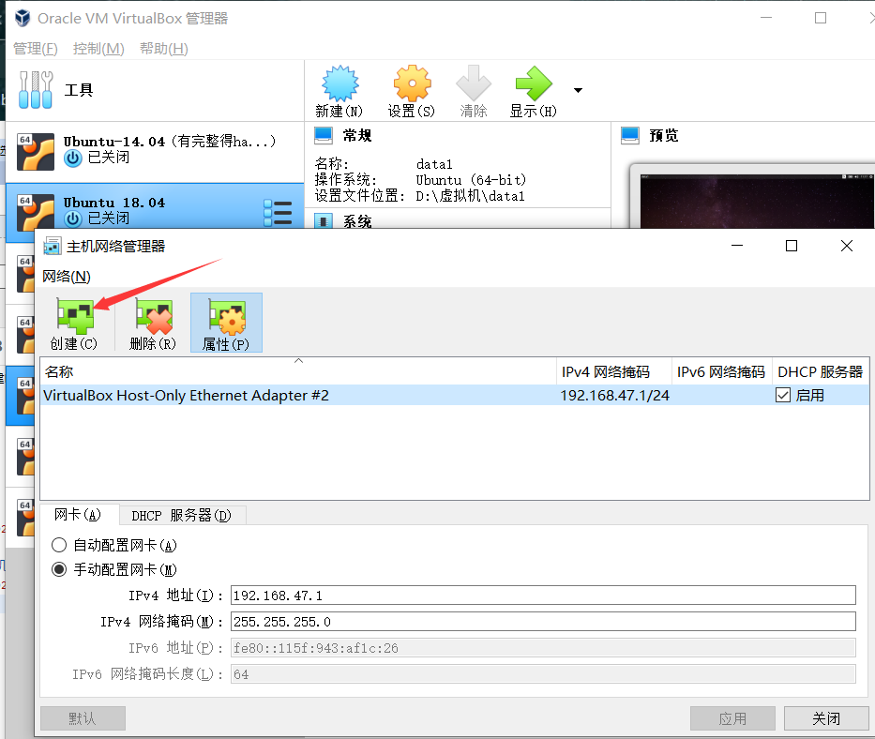Click the Close (关闭) button in Host Network Manager
The height and width of the screenshot is (739, 875).
826,718
